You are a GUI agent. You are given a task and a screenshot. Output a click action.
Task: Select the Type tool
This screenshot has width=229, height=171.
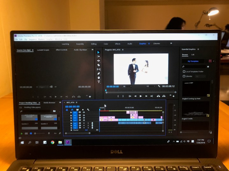click(99, 82)
